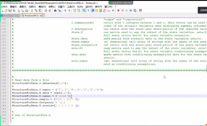Screen dimensions: 207x126
Task: Enable synchronized horizontal scrolling
Action: point(79,11)
